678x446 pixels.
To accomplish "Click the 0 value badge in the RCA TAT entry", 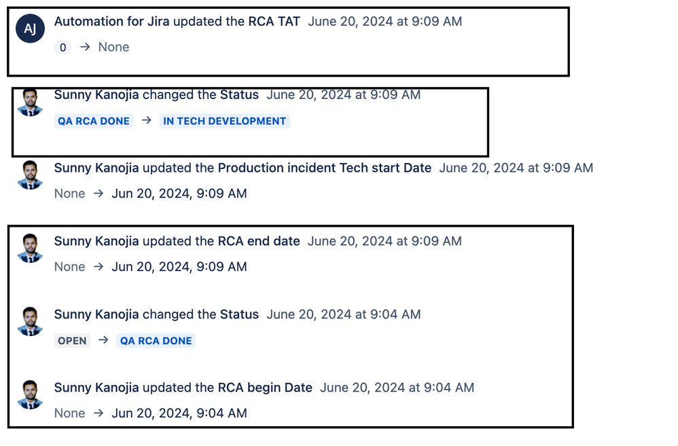I will 63,47.
